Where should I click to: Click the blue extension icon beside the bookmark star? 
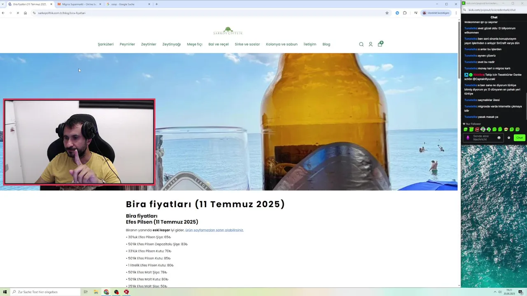(x=397, y=13)
